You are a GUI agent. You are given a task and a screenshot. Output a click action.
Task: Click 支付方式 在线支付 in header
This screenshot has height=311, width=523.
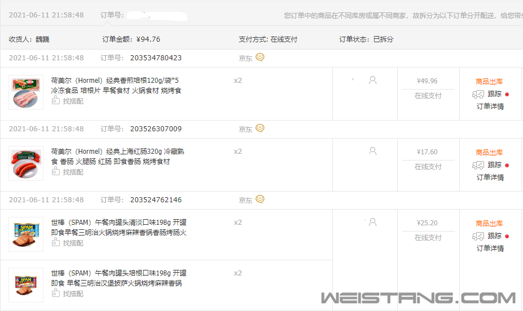click(x=268, y=39)
